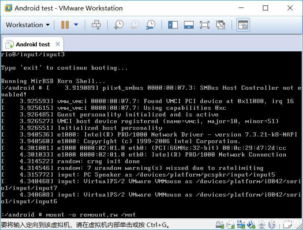The height and width of the screenshot is (230, 303).
Task: Click the 'Running MirBSD Korn Shell...' line
Action: coord(53,81)
